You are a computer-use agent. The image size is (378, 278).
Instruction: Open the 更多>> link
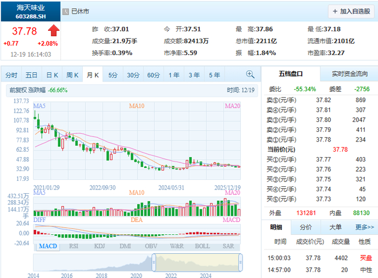click(364, 227)
